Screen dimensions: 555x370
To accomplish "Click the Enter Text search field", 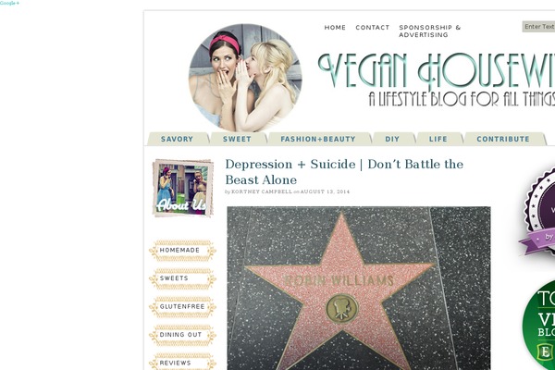I will [x=538, y=27].
